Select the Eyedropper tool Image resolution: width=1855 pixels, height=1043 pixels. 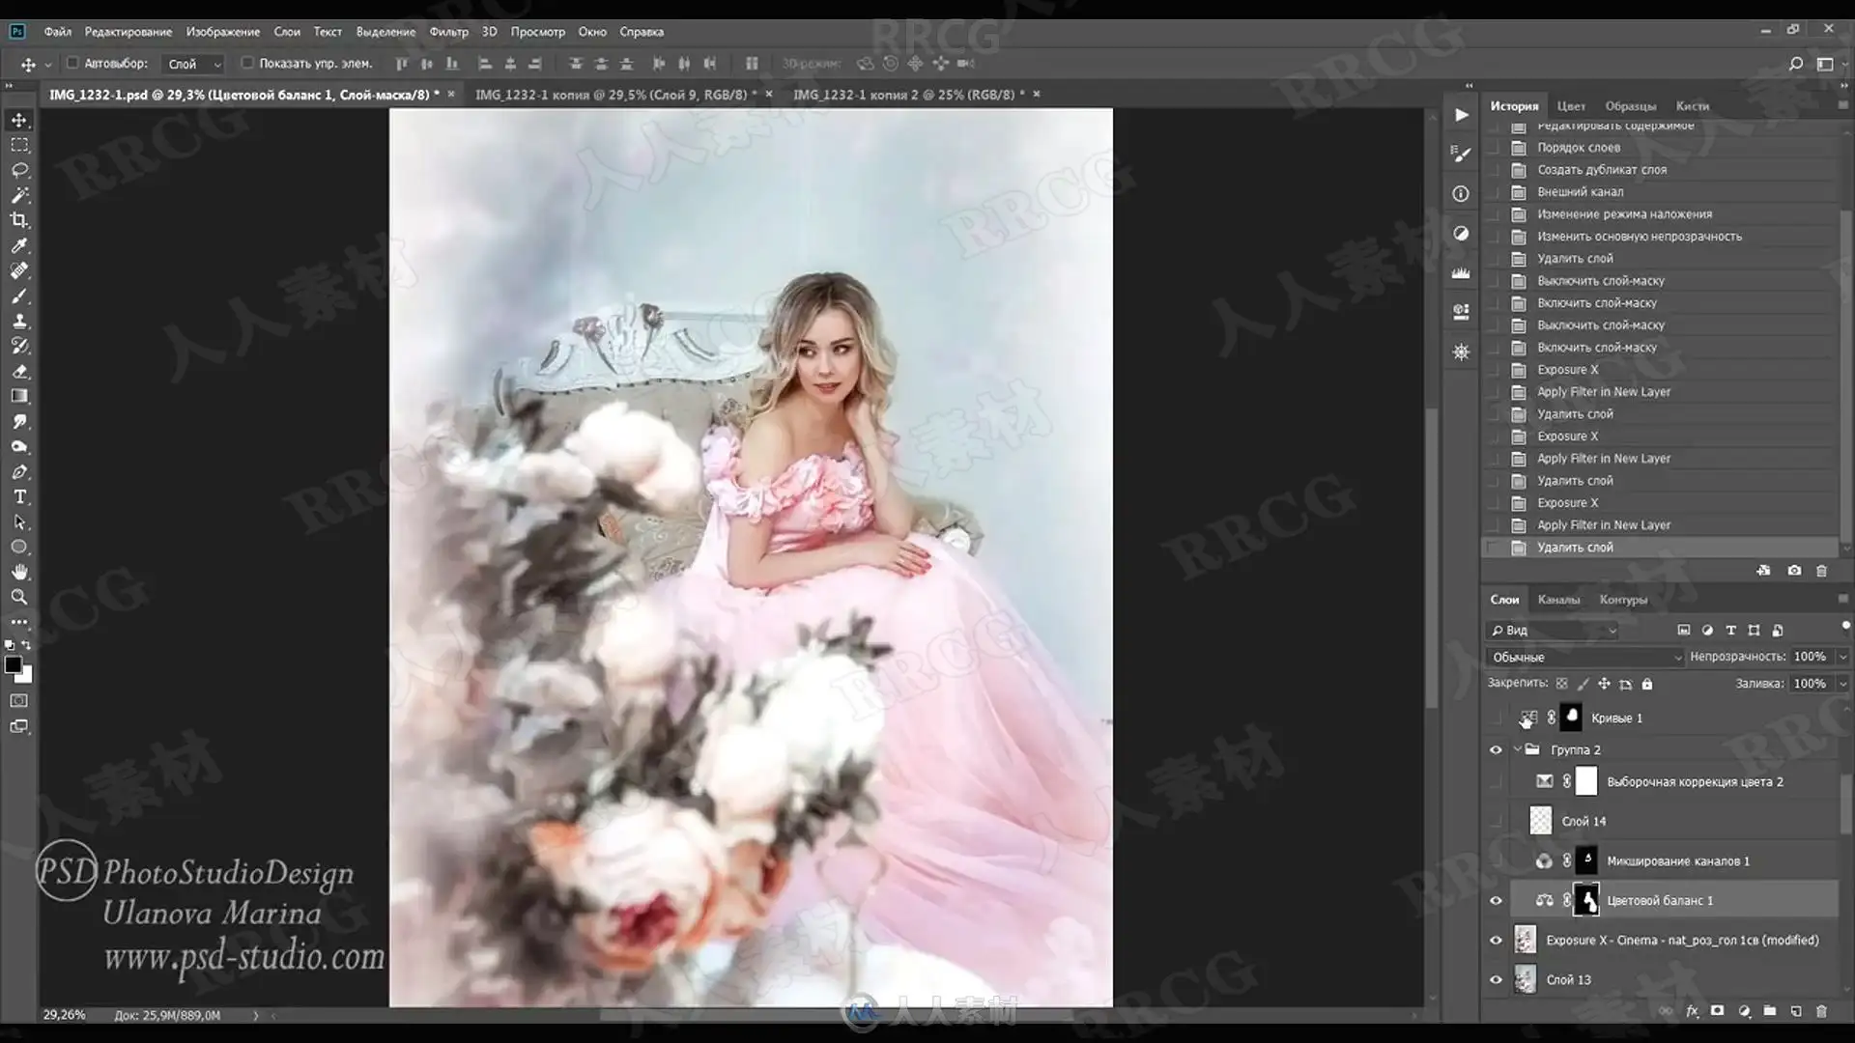[19, 245]
